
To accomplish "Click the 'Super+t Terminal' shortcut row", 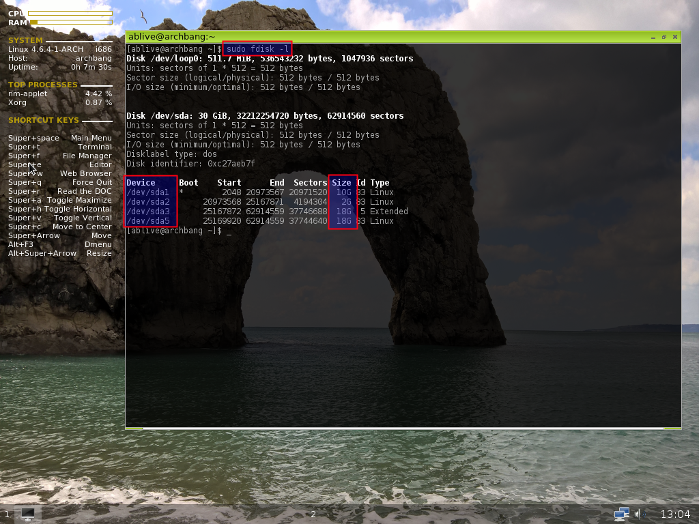I will click(x=60, y=147).
